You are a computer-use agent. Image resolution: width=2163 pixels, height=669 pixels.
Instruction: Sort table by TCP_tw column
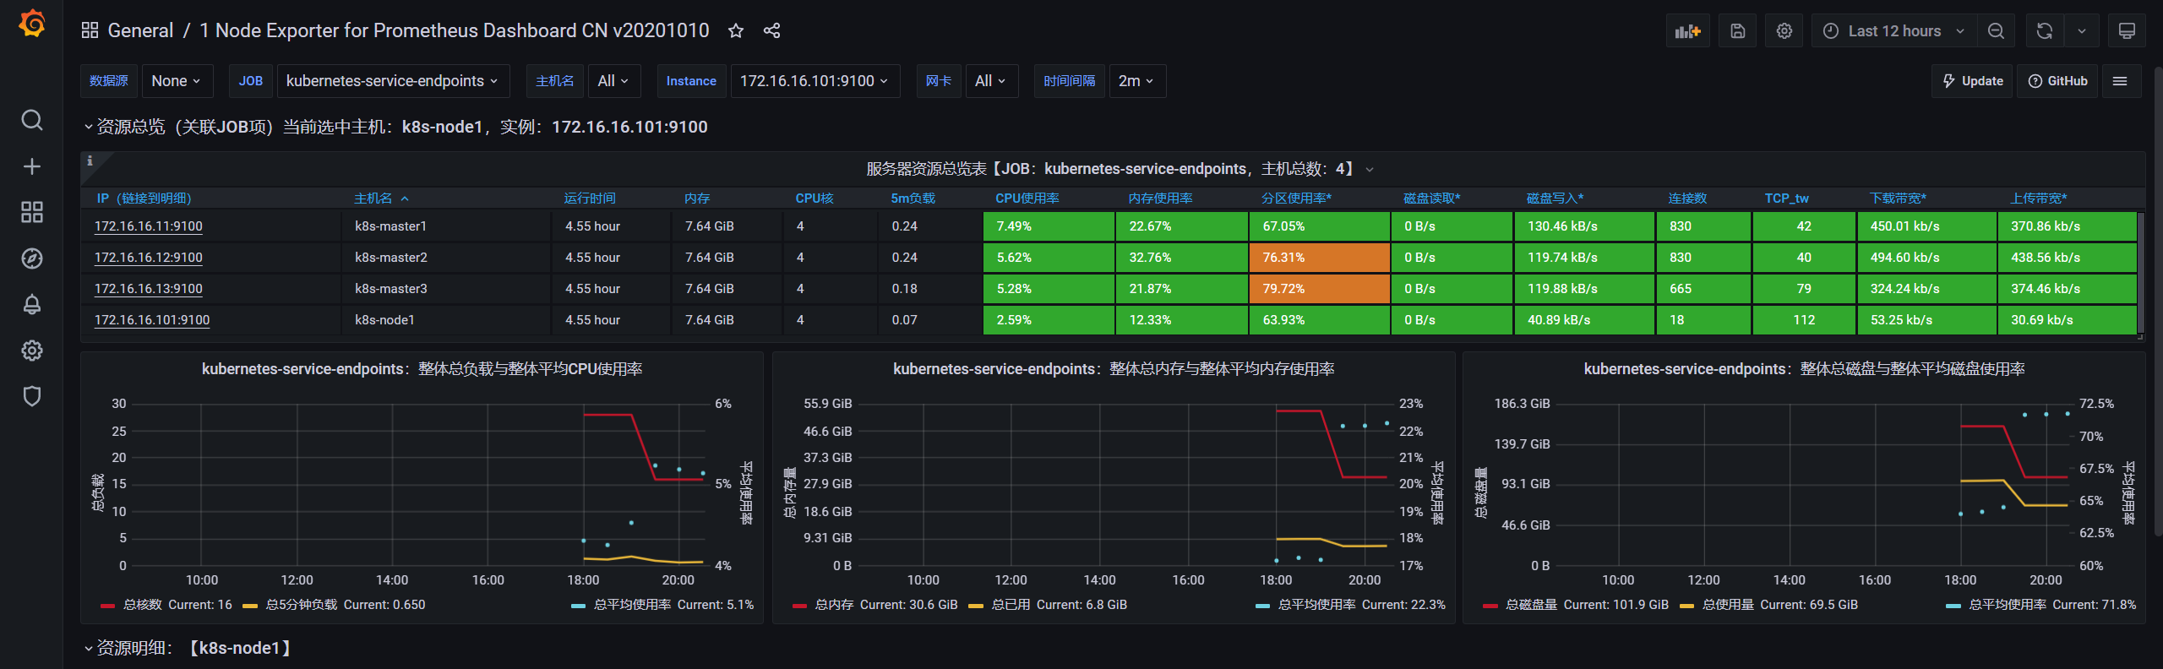pos(1786,199)
